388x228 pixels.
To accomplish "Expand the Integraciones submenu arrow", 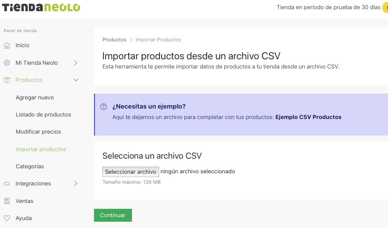I will pyautogui.click(x=76, y=184).
